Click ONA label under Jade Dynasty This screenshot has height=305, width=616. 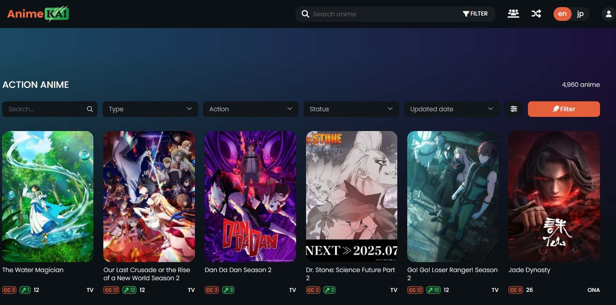(x=593, y=290)
